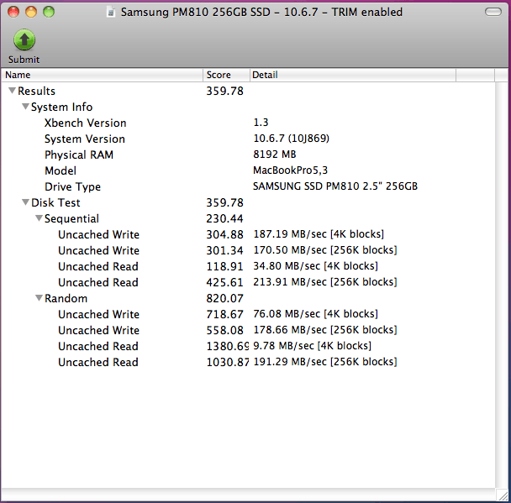Click the Random score 820.07

(225, 298)
